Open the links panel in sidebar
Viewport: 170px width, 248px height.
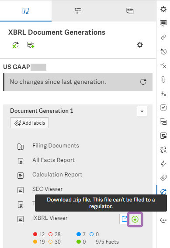click(x=163, y=37)
